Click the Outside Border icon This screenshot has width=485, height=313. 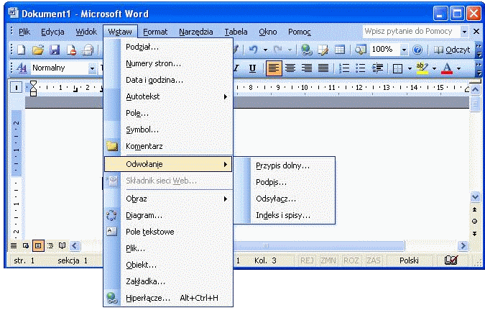click(397, 68)
